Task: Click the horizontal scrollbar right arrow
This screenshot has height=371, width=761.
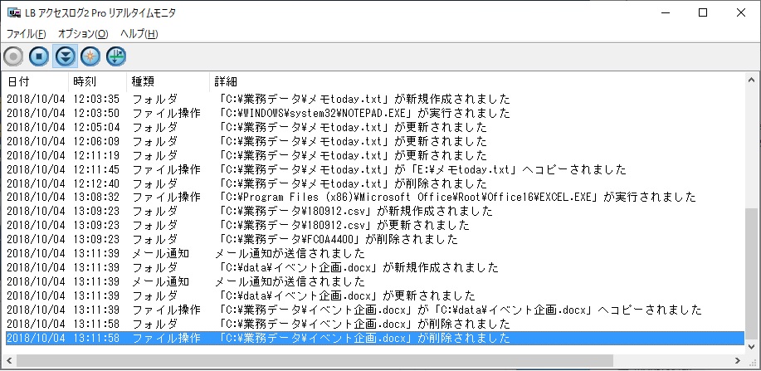Action: click(738, 361)
